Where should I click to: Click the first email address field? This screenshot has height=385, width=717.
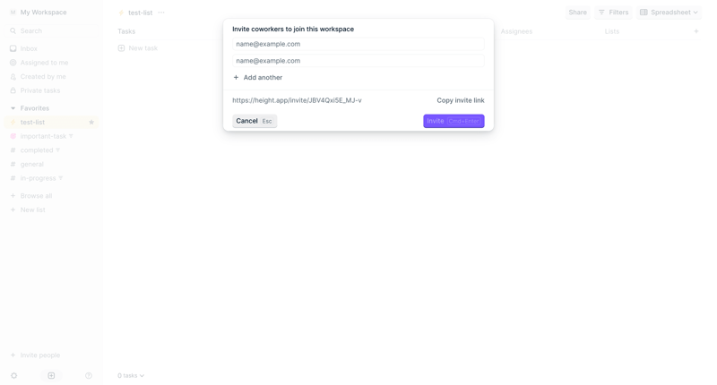click(358, 44)
